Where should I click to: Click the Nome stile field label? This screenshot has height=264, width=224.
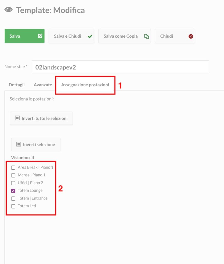tap(16, 67)
